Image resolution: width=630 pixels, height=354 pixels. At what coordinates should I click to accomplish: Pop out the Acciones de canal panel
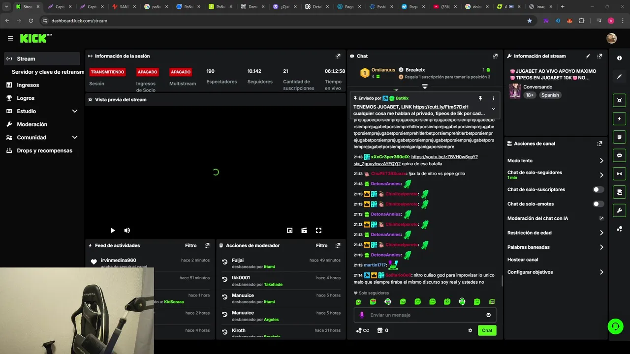tap(599, 144)
